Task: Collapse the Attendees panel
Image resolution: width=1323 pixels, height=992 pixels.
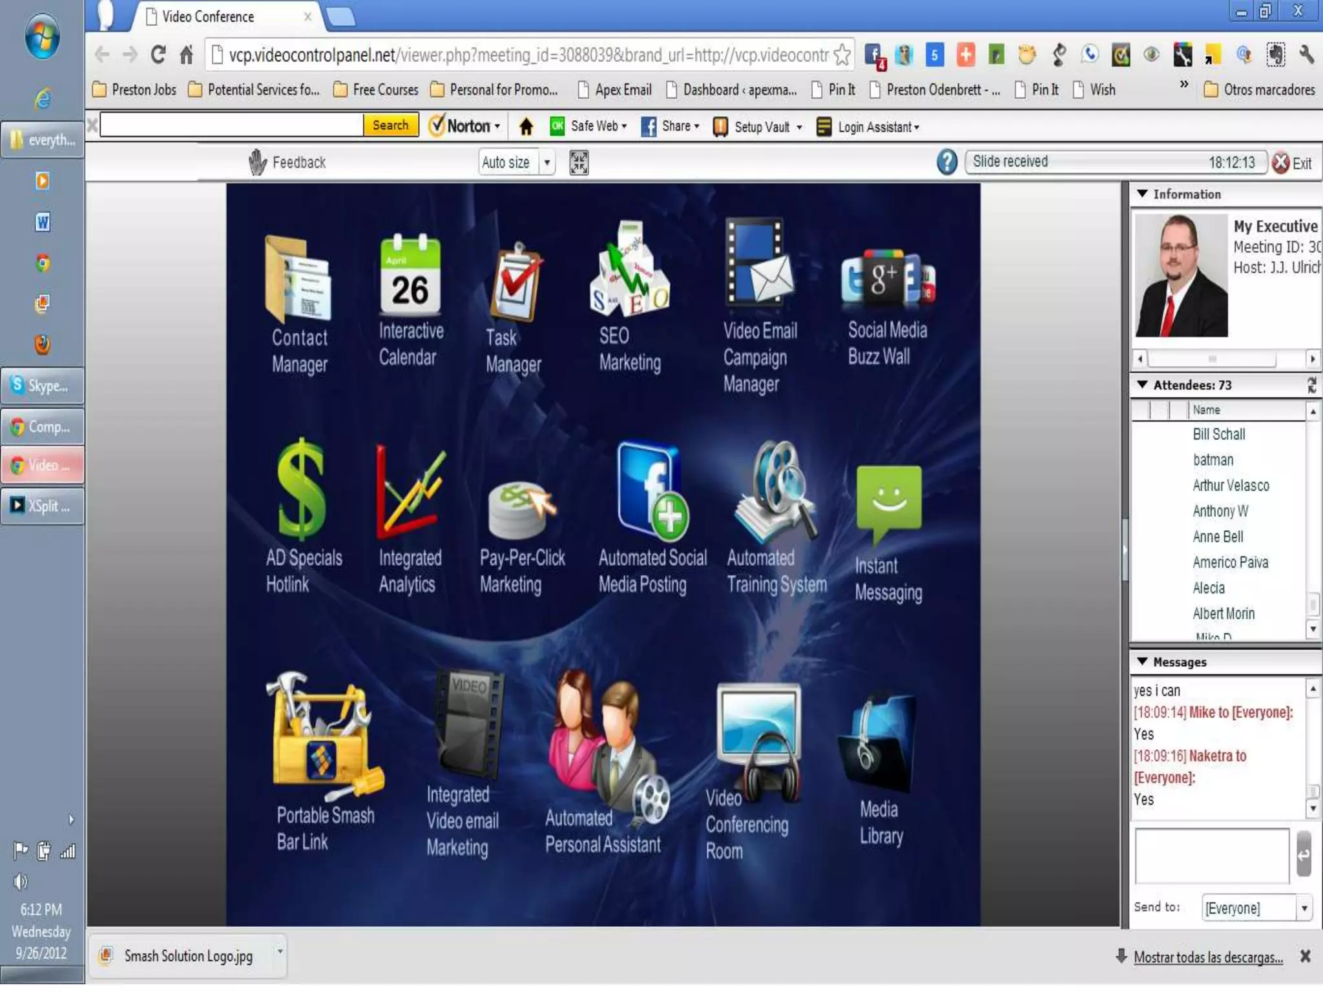Action: pyautogui.click(x=1142, y=386)
